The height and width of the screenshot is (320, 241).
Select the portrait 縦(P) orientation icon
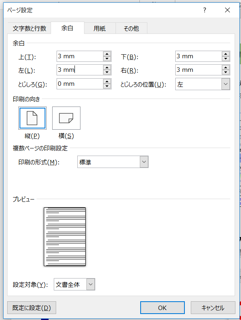click(x=32, y=118)
